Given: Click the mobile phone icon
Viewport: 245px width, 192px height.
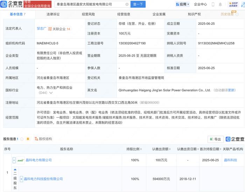Looking at the screenshot, I should [213, 5].
